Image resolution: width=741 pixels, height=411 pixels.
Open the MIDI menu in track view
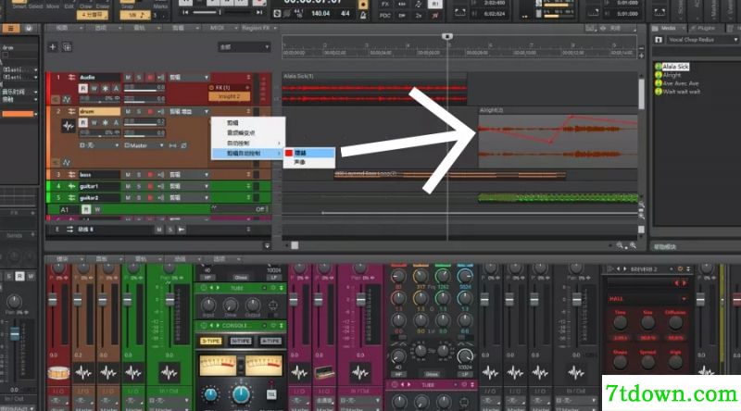point(221,29)
